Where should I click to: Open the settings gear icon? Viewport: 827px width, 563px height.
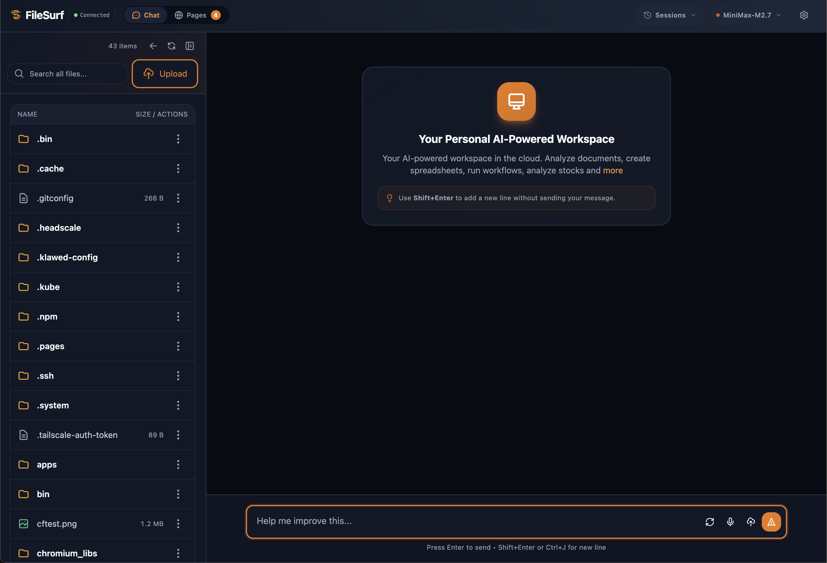pyautogui.click(x=803, y=15)
